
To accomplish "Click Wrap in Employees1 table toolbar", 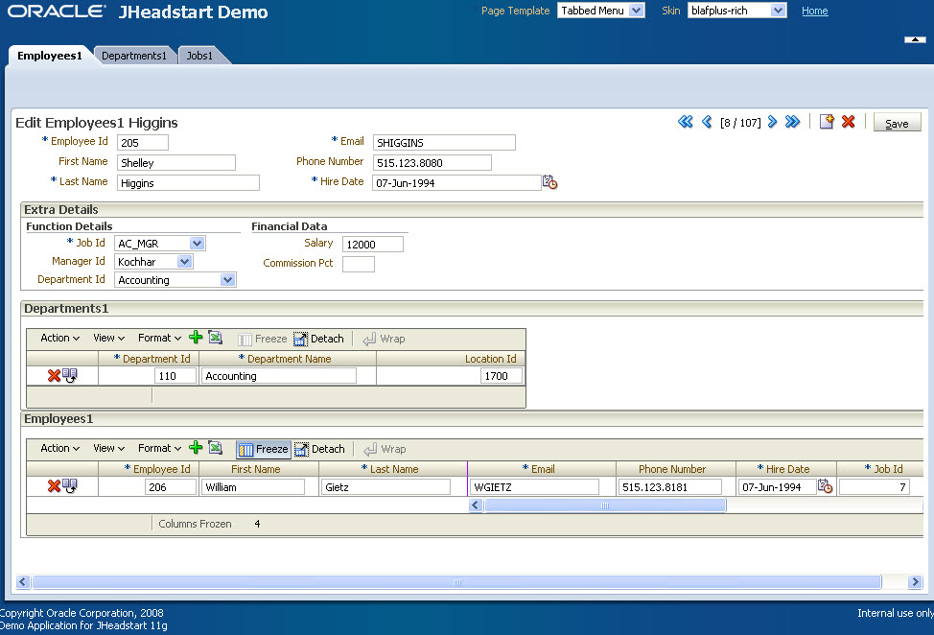I will [x=385, y=449].
